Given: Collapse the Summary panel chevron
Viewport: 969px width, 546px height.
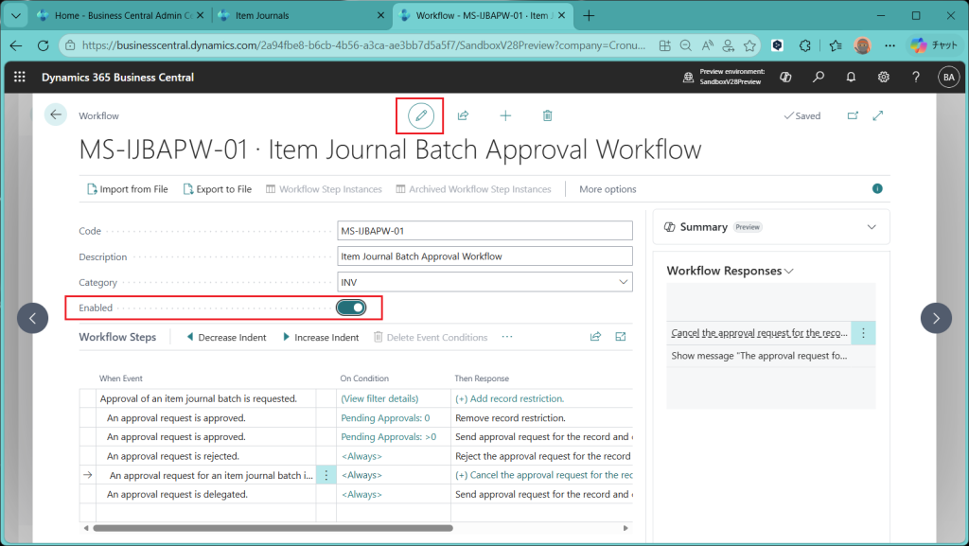Looking at the screenshot, I should click(872, 227).
